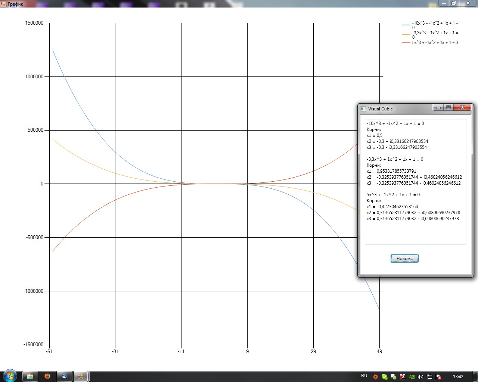Viewport: 478px width, 382px height.
Task: Click the result line x1 = 0,5
Action: tap(375, 135)
